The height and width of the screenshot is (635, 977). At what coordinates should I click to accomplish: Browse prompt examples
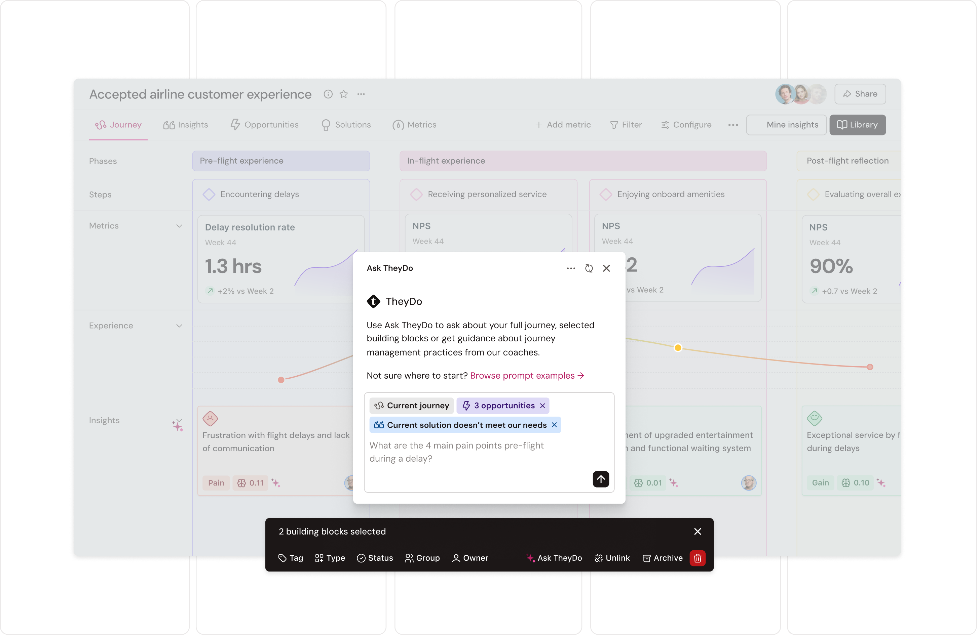pos(527,375)
